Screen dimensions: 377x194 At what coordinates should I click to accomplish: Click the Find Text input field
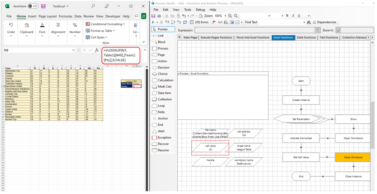(x=281, y=22)
